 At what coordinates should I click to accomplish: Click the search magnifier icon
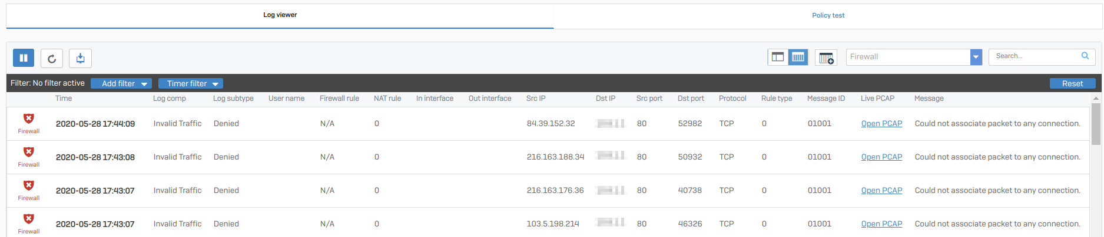pos(1085,56)
